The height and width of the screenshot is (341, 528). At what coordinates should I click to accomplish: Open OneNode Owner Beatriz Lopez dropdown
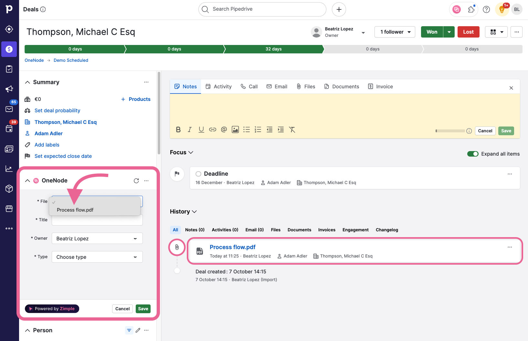(97, 238)
